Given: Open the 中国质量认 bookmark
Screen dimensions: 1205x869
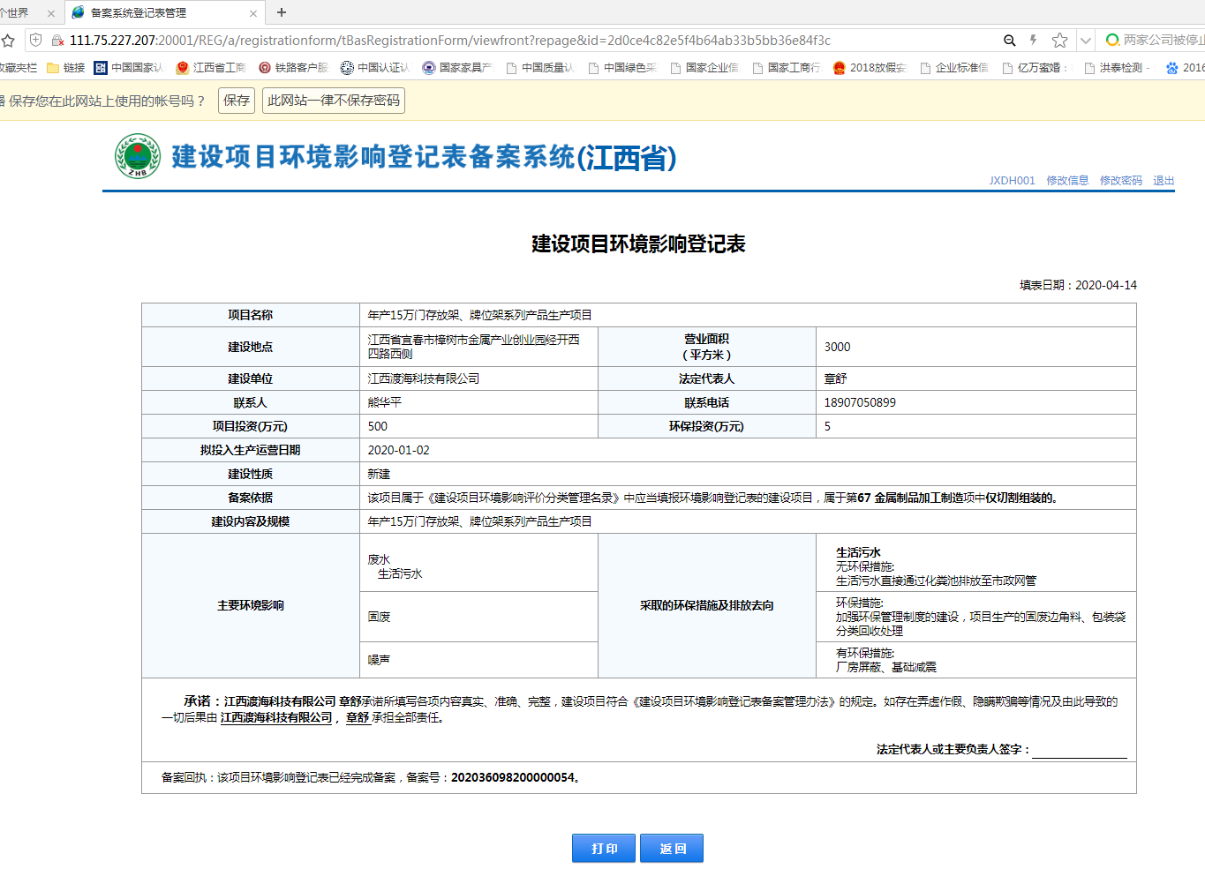Looking at the screenshot, I should click(x=539, y=67).
